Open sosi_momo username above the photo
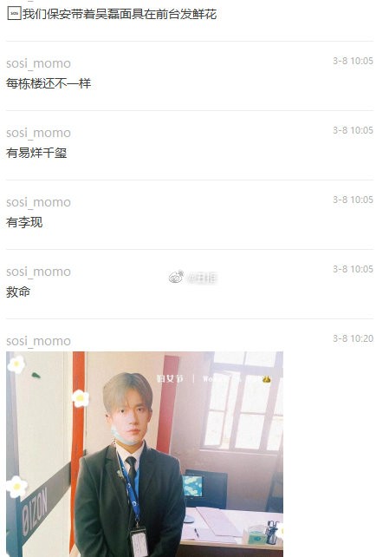The width and height of the screenshot is (389, 557). (x=38, y=341)
